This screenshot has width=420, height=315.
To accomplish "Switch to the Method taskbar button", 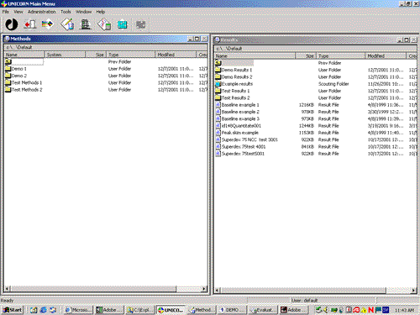I will 202,310.
